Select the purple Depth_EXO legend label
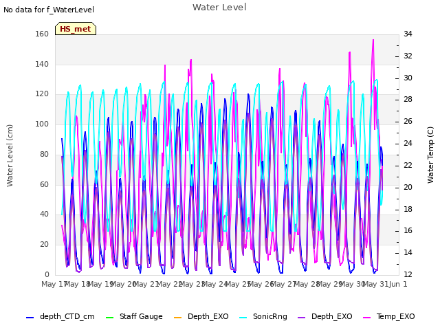 coord(331,316)
